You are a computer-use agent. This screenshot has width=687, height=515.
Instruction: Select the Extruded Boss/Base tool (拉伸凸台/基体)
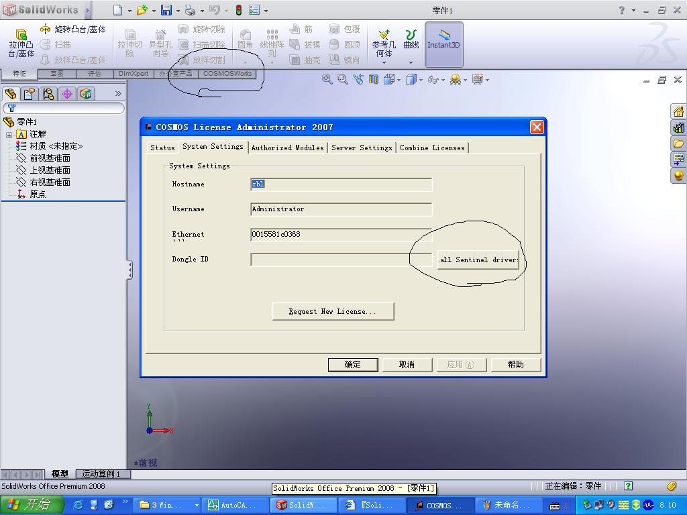(21, 44)
